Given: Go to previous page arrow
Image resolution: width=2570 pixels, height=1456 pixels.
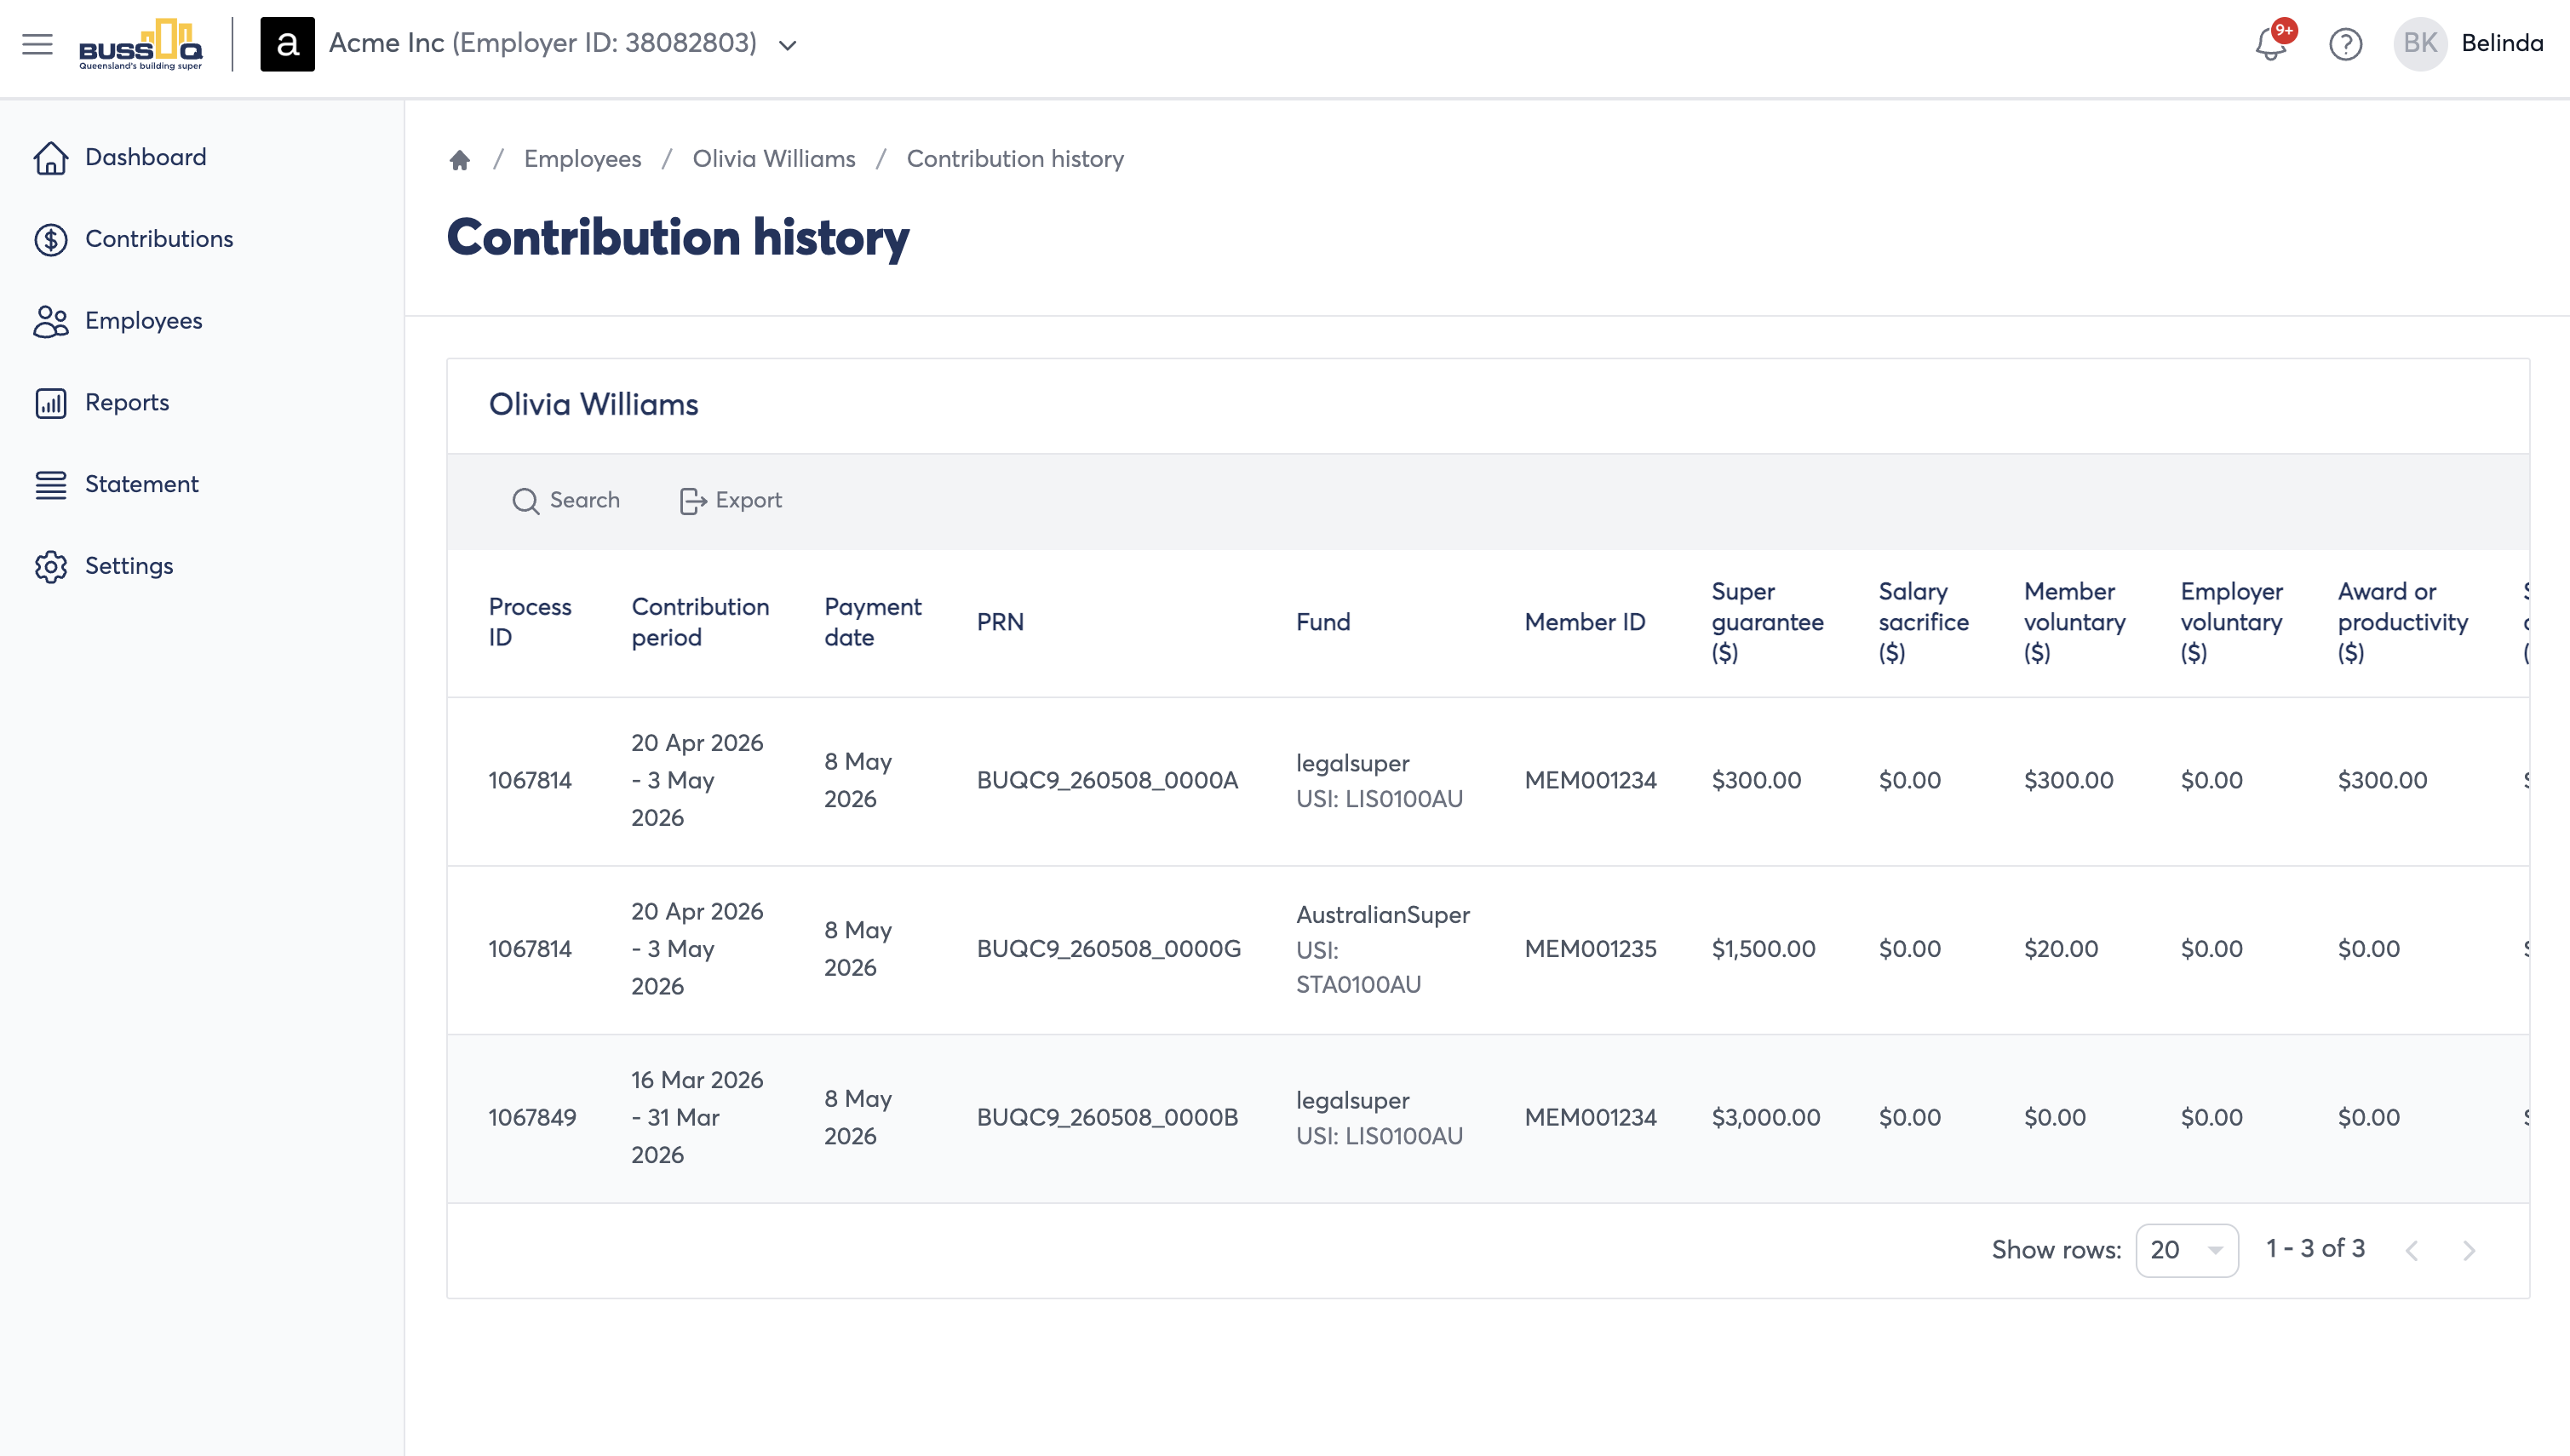Looking at the screenshot, I should click(x=2411, y=1250).
